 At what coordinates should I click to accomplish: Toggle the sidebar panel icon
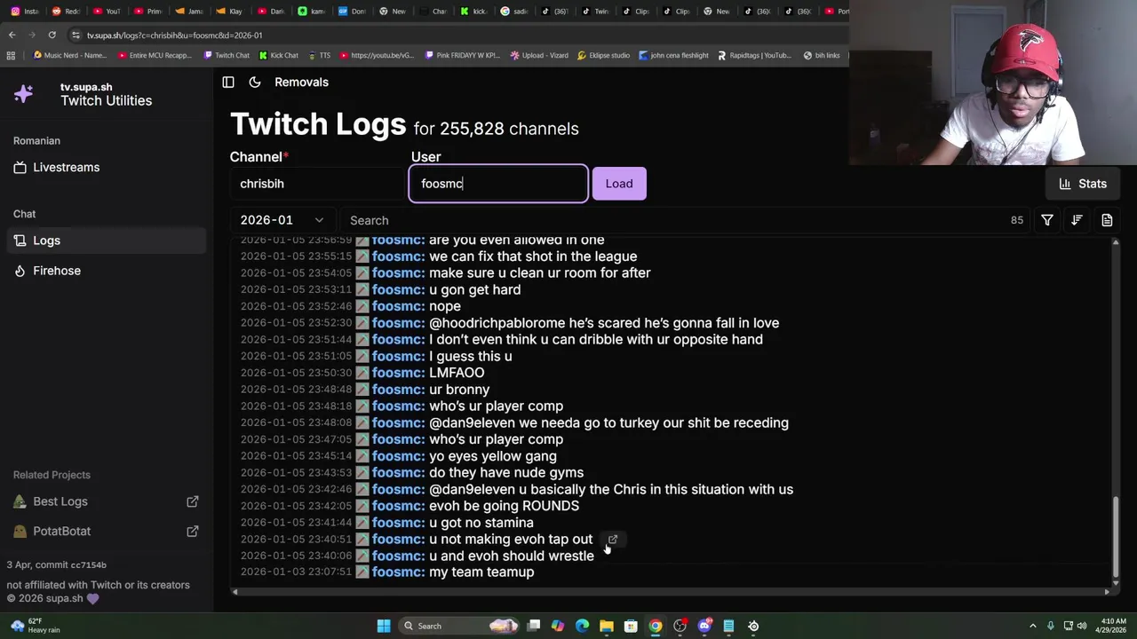[x=228, y=82]
